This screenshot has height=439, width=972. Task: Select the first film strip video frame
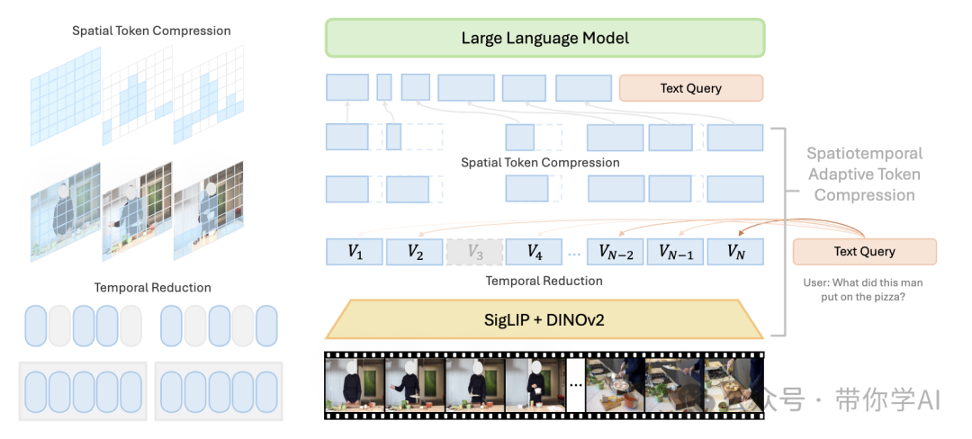click(355, 385)
